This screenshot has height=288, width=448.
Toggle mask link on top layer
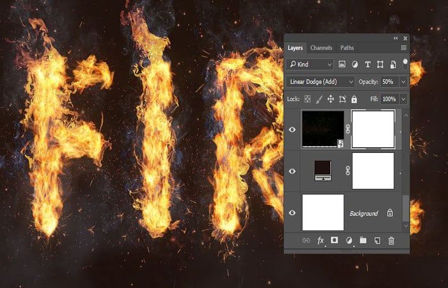pos(348,129)
